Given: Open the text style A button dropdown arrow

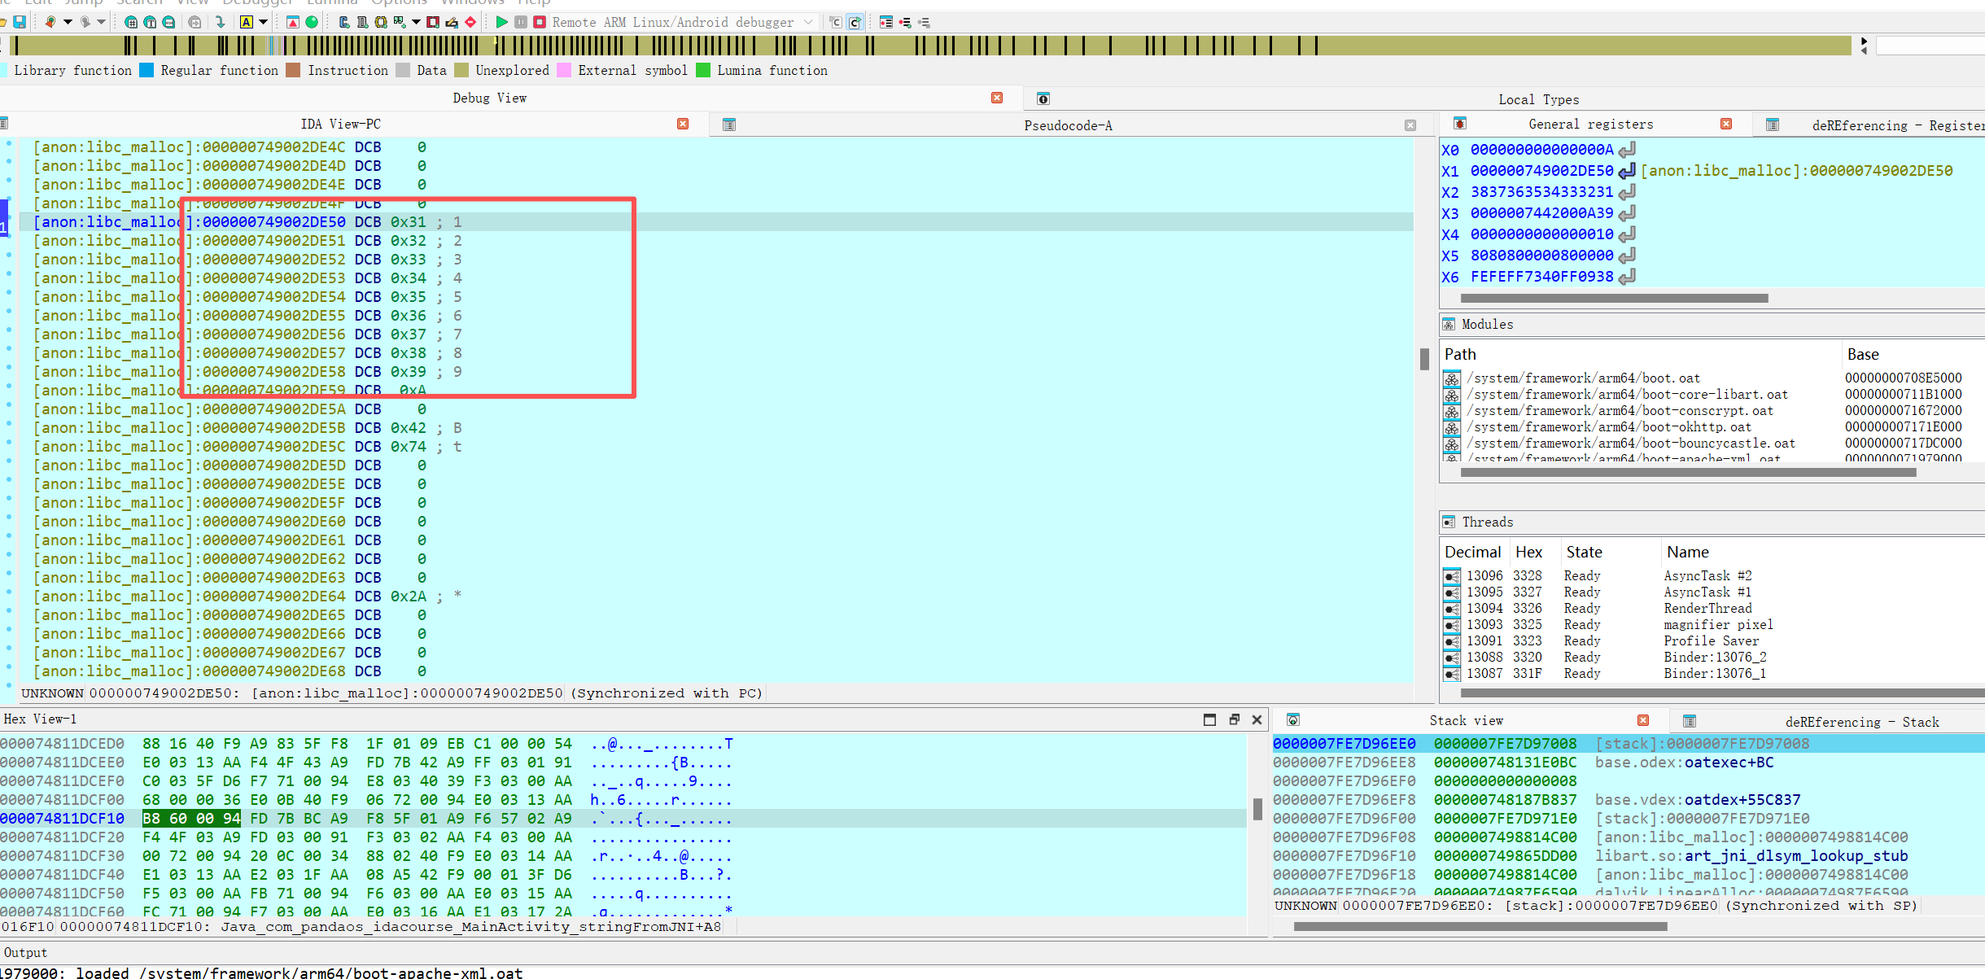Looking at the screenshot, I should point(263,22).
